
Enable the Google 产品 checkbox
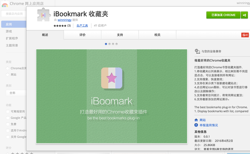pyautogui.click(x=8, y=118)
